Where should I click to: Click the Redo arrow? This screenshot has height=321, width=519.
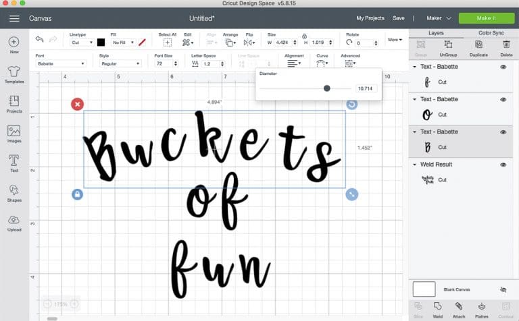pyautogui.click(x=53, y=39)
